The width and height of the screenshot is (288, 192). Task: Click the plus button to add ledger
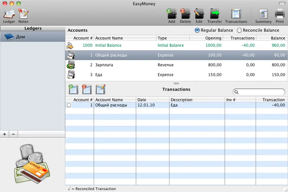(5, 134)
